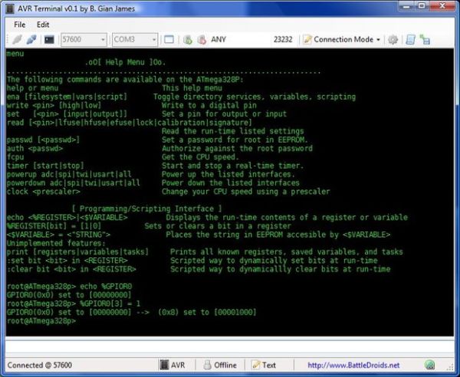Click the command input field below terminal
The image size is (460, 377).
pos(230,347)
